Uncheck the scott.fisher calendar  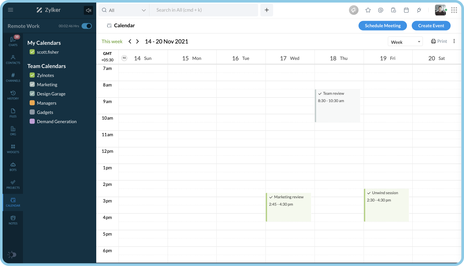32,52
